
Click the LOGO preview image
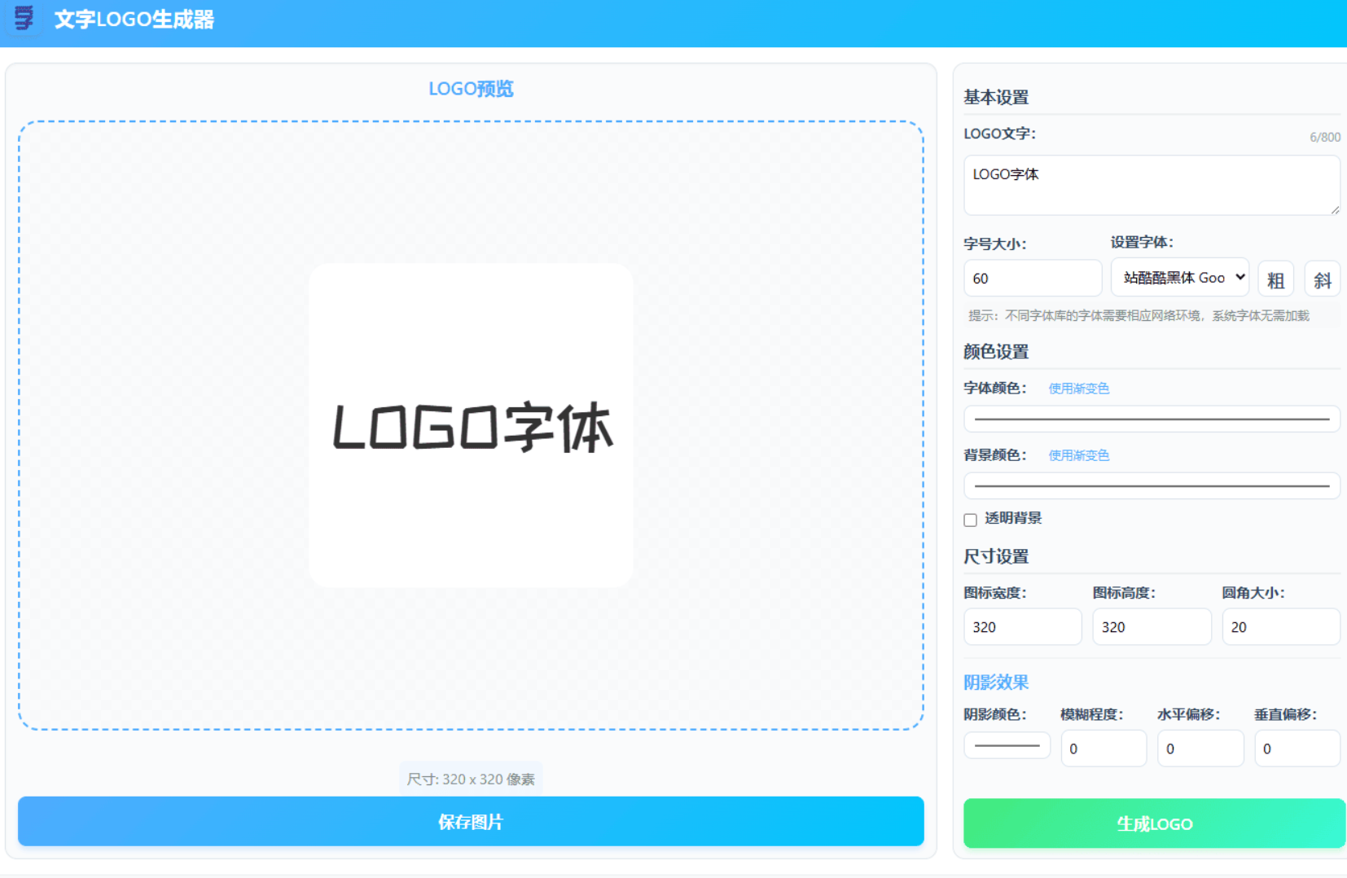click(471, 425)
